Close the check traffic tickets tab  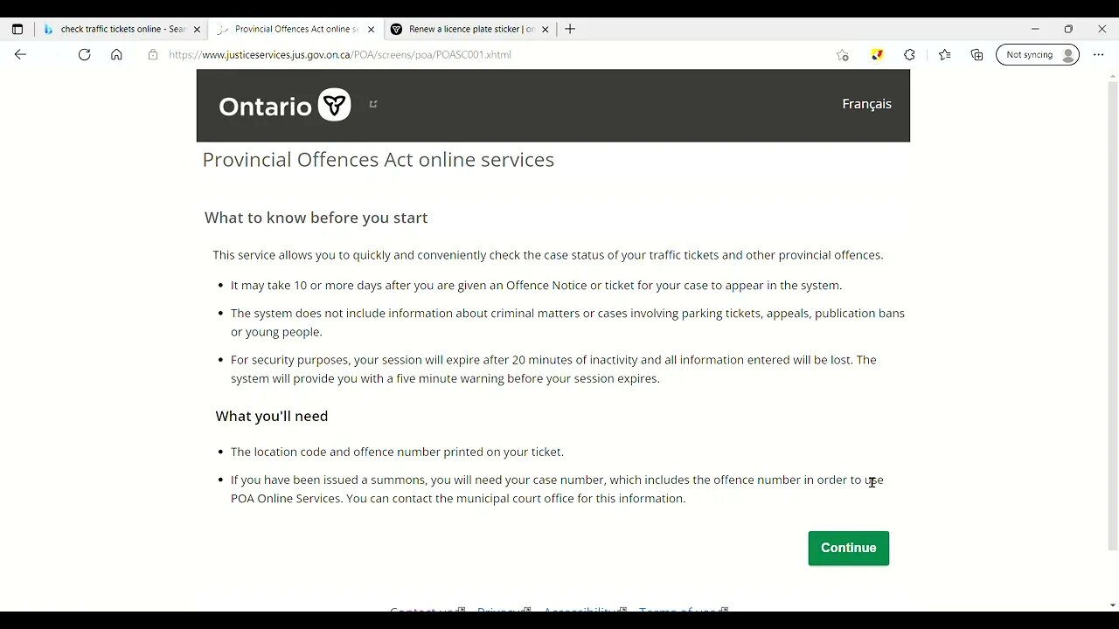[197, 29]
